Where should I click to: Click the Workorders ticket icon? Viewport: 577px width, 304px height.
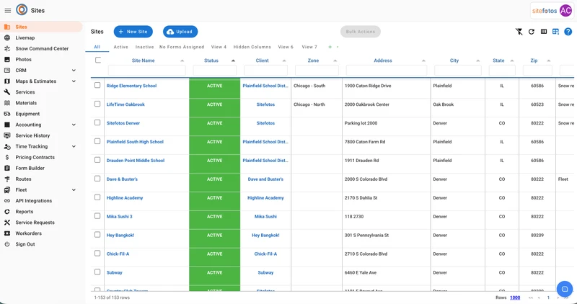tap(7, 233)
